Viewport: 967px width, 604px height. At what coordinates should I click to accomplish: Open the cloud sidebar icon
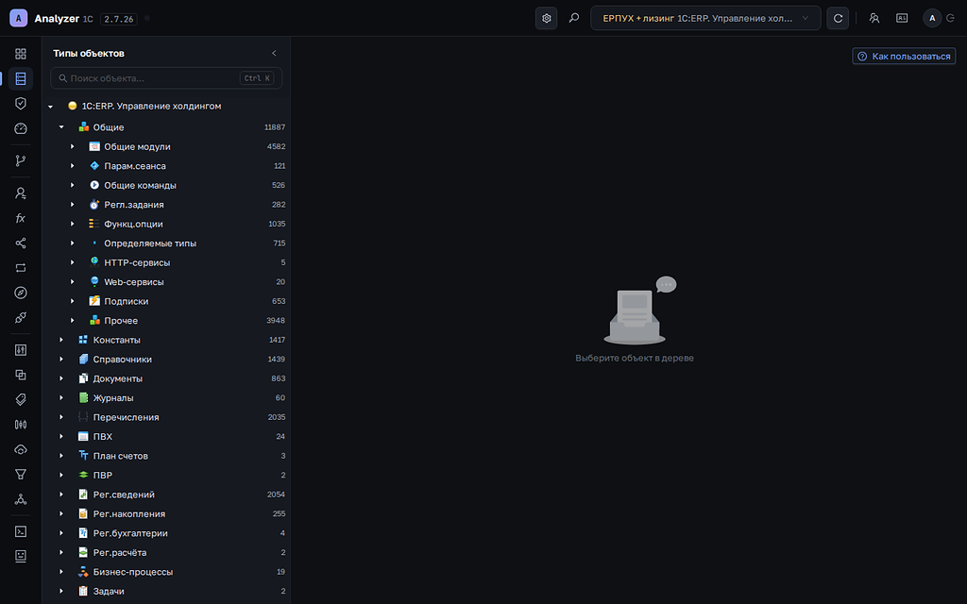[x=21, y=449]
